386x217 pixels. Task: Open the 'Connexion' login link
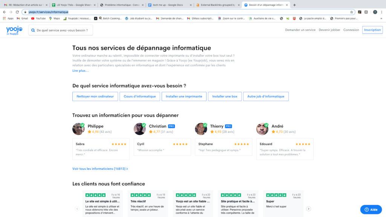[x=351, y=30]
